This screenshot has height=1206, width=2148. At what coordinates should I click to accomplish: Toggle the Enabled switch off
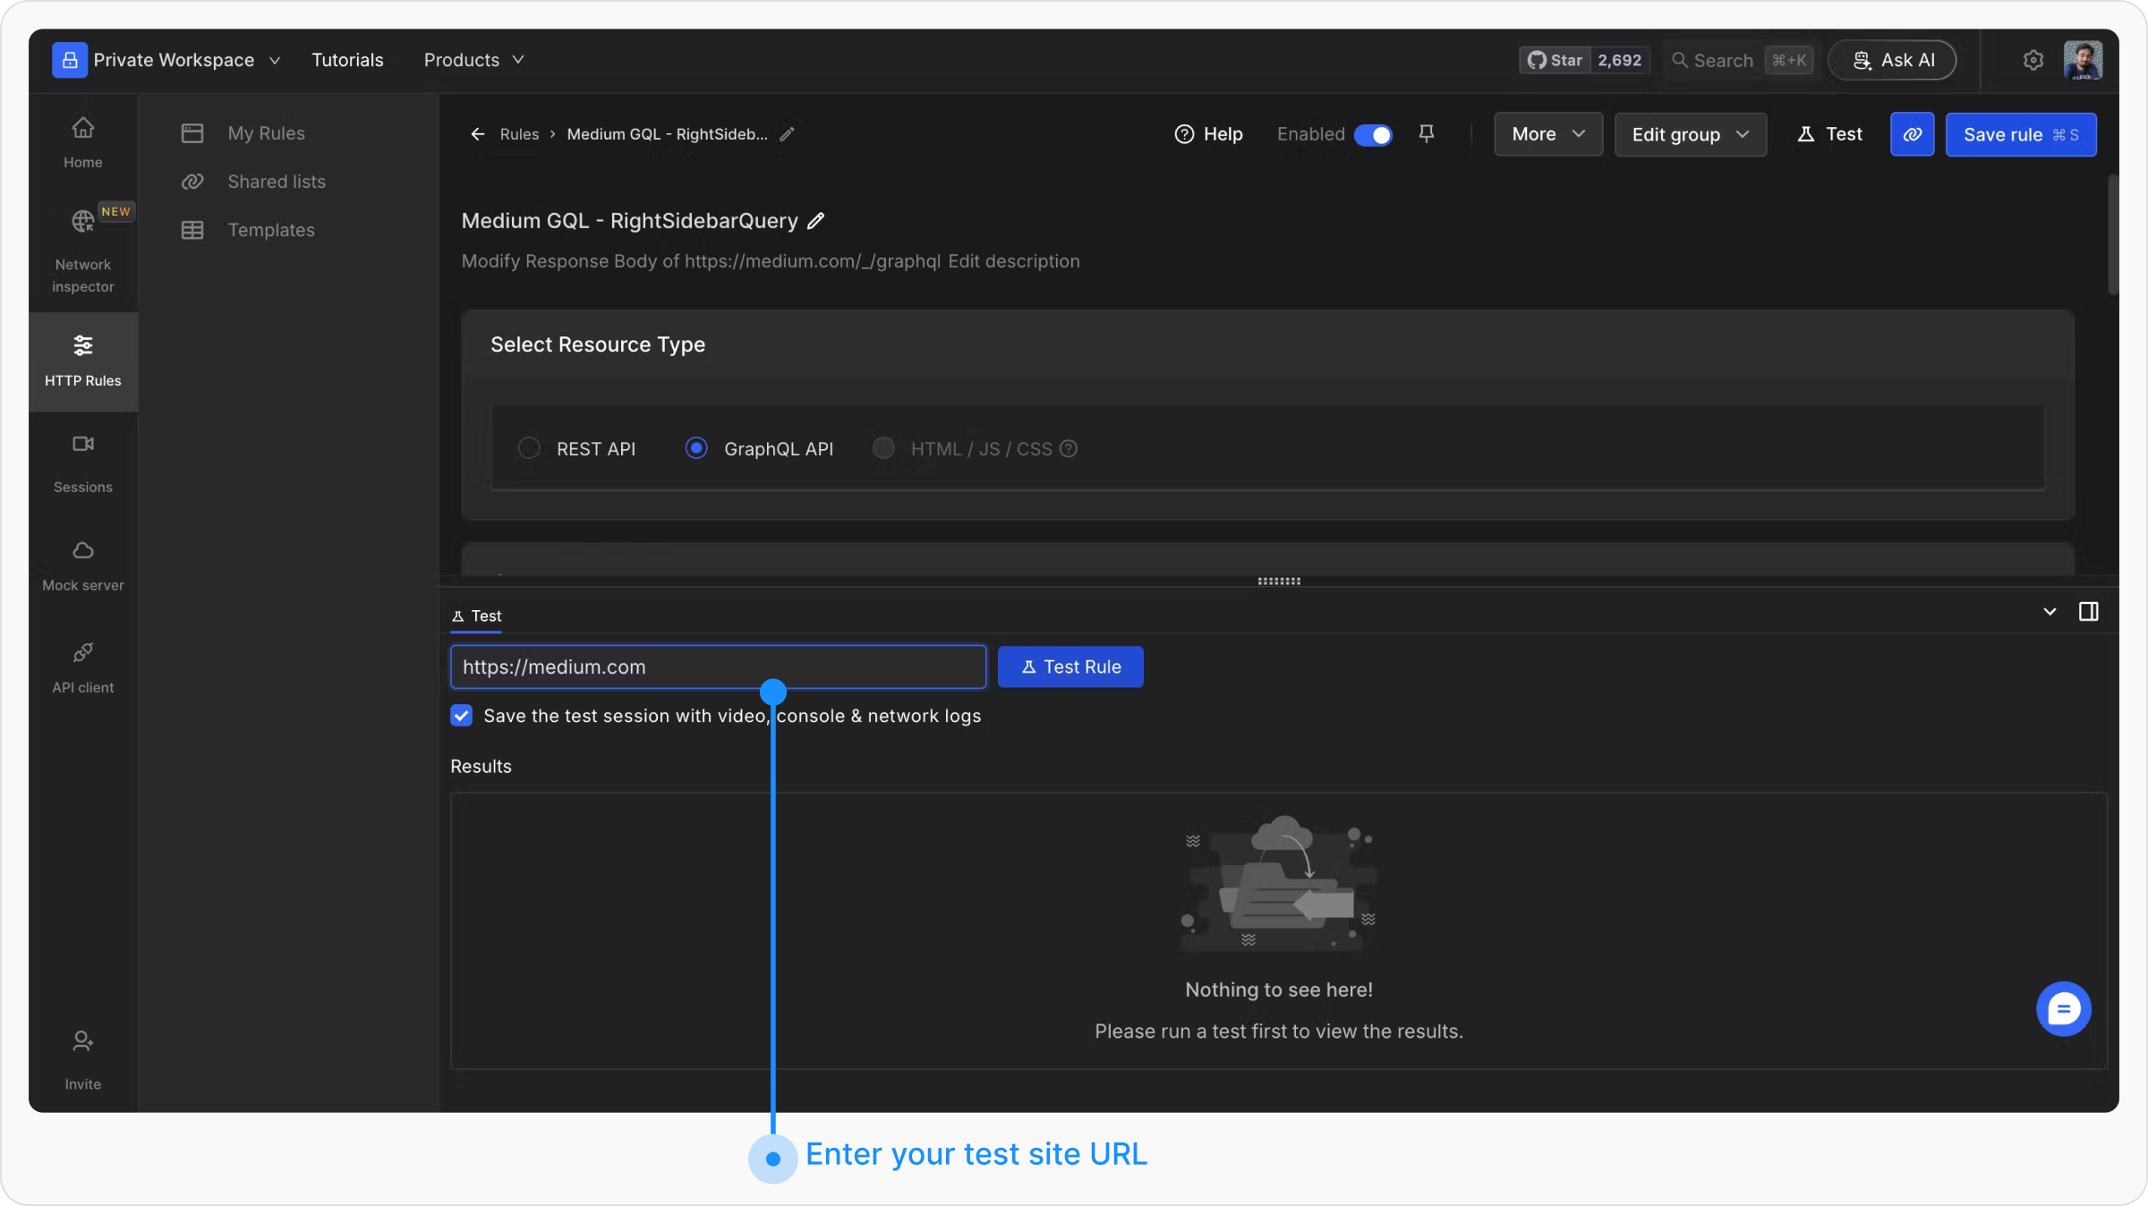pyautogui.click(x=1373, y=135)
